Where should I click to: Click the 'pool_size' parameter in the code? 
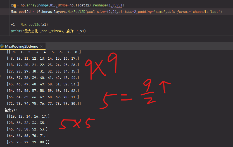(x=96, y=12)
